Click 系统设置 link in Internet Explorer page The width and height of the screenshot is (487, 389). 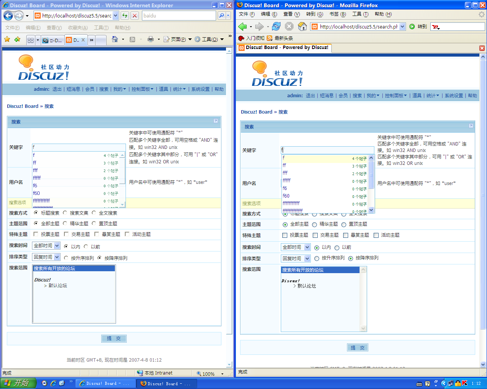click(201, 89)
